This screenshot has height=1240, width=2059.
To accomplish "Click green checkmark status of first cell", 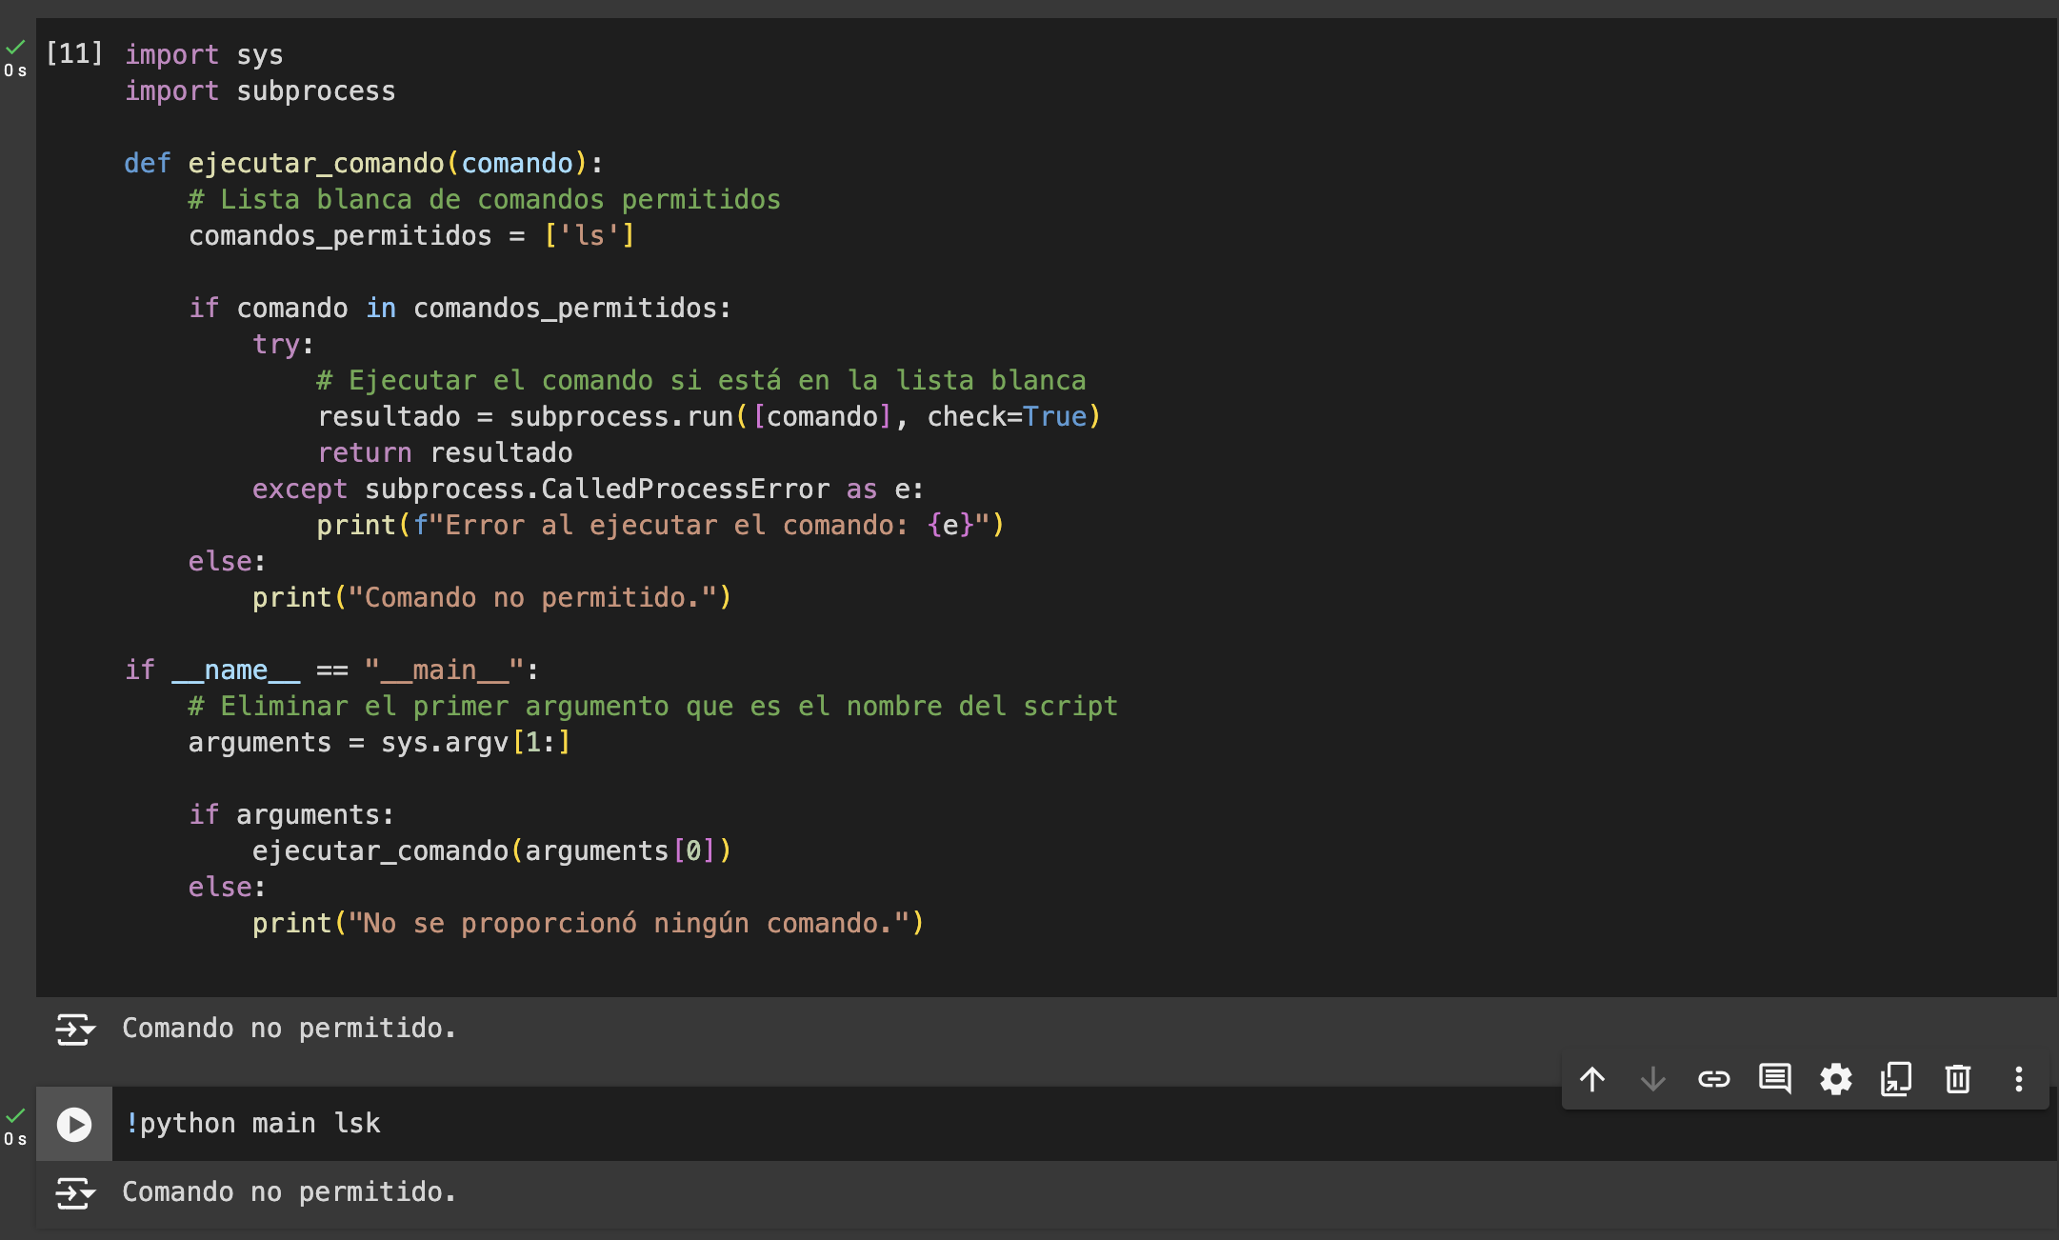I will [15, 48].
